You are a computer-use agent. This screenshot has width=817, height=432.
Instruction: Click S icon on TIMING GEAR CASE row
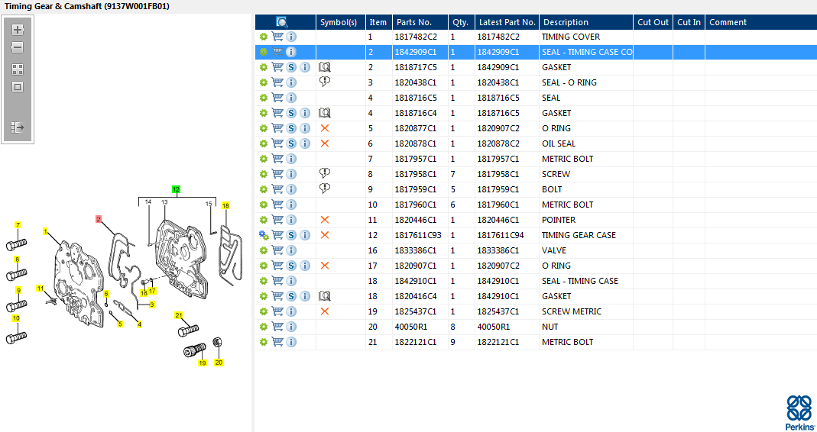[x=291, y=235]
